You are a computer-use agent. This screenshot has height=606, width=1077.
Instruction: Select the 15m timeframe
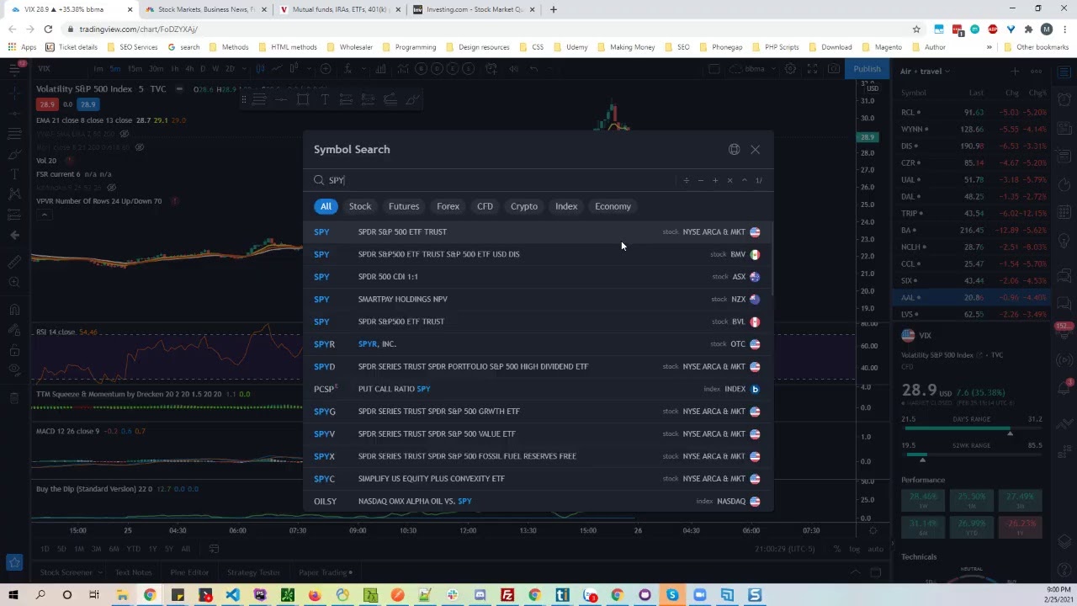tap(135, 69)
